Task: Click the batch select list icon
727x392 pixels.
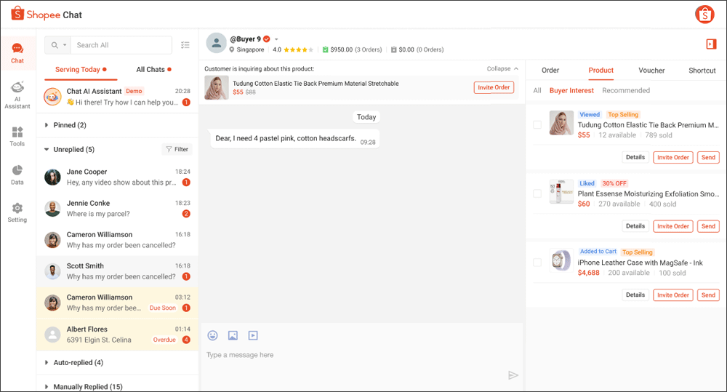Action: click(185, 45)
